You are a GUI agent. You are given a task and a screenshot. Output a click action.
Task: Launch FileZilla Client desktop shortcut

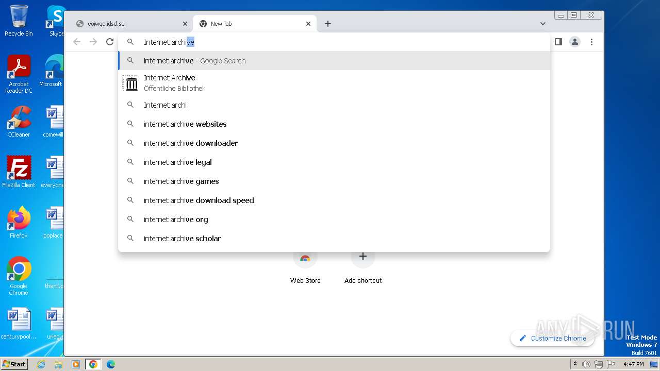point(19,172)
